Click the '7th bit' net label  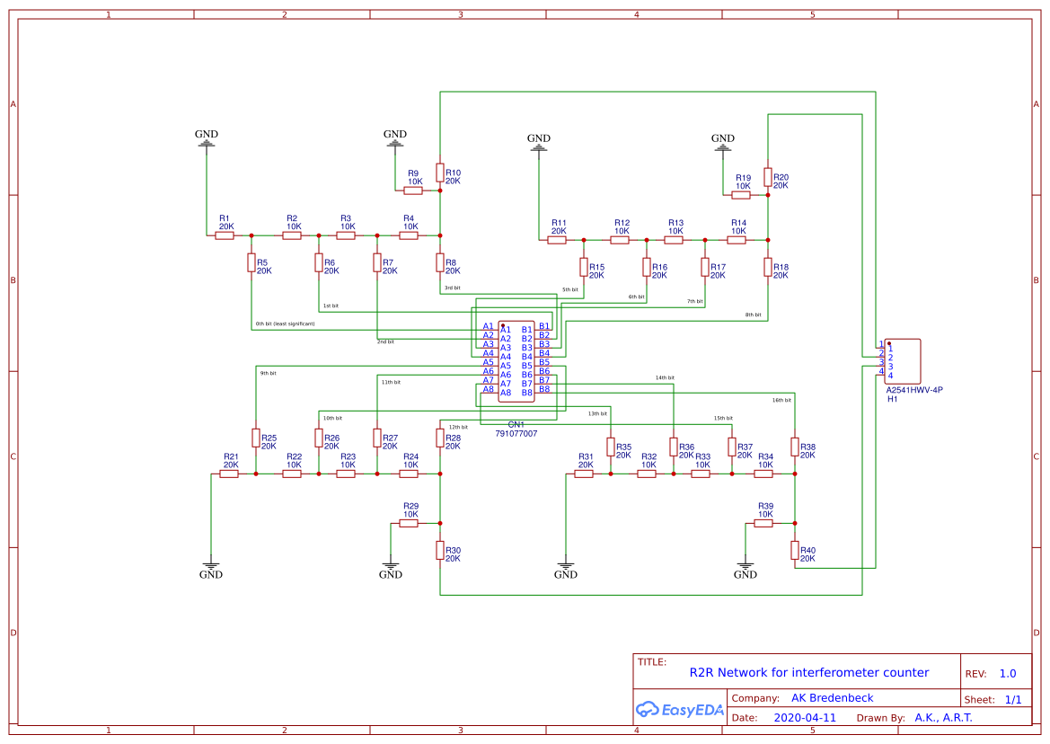tap(695, 301)
